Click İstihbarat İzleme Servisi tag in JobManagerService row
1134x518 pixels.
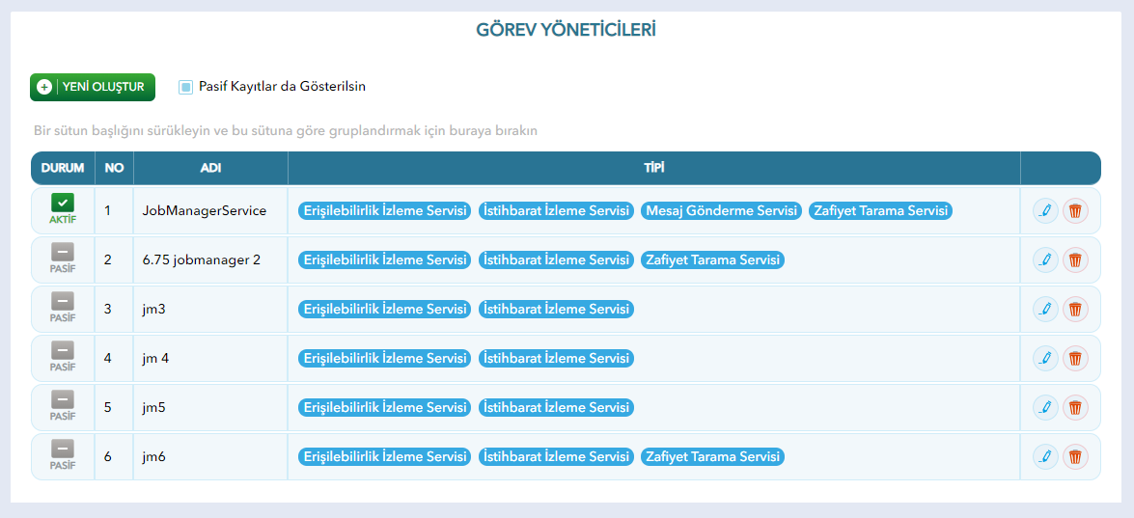tap(556, 211)
